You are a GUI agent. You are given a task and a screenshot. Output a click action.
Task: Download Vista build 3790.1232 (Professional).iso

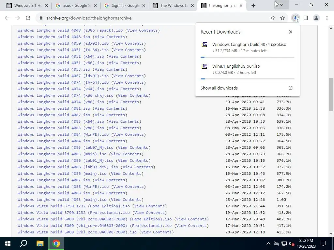coord(74,213)
